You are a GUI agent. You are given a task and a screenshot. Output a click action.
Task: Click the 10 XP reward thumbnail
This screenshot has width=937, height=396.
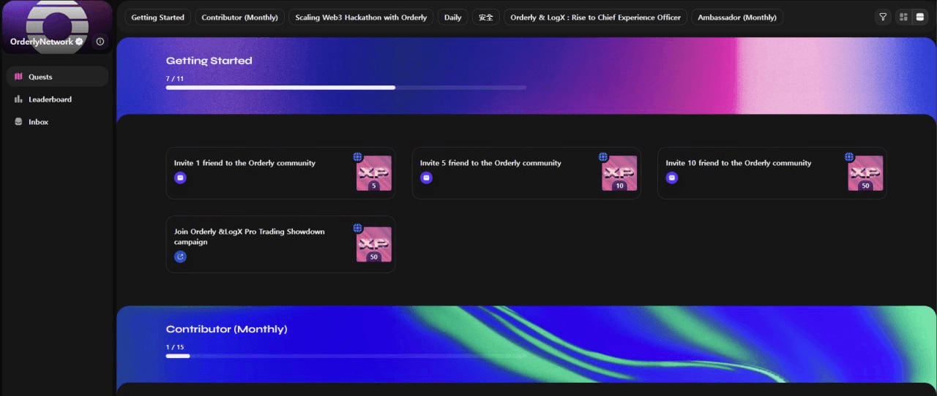tap(619, 174)
